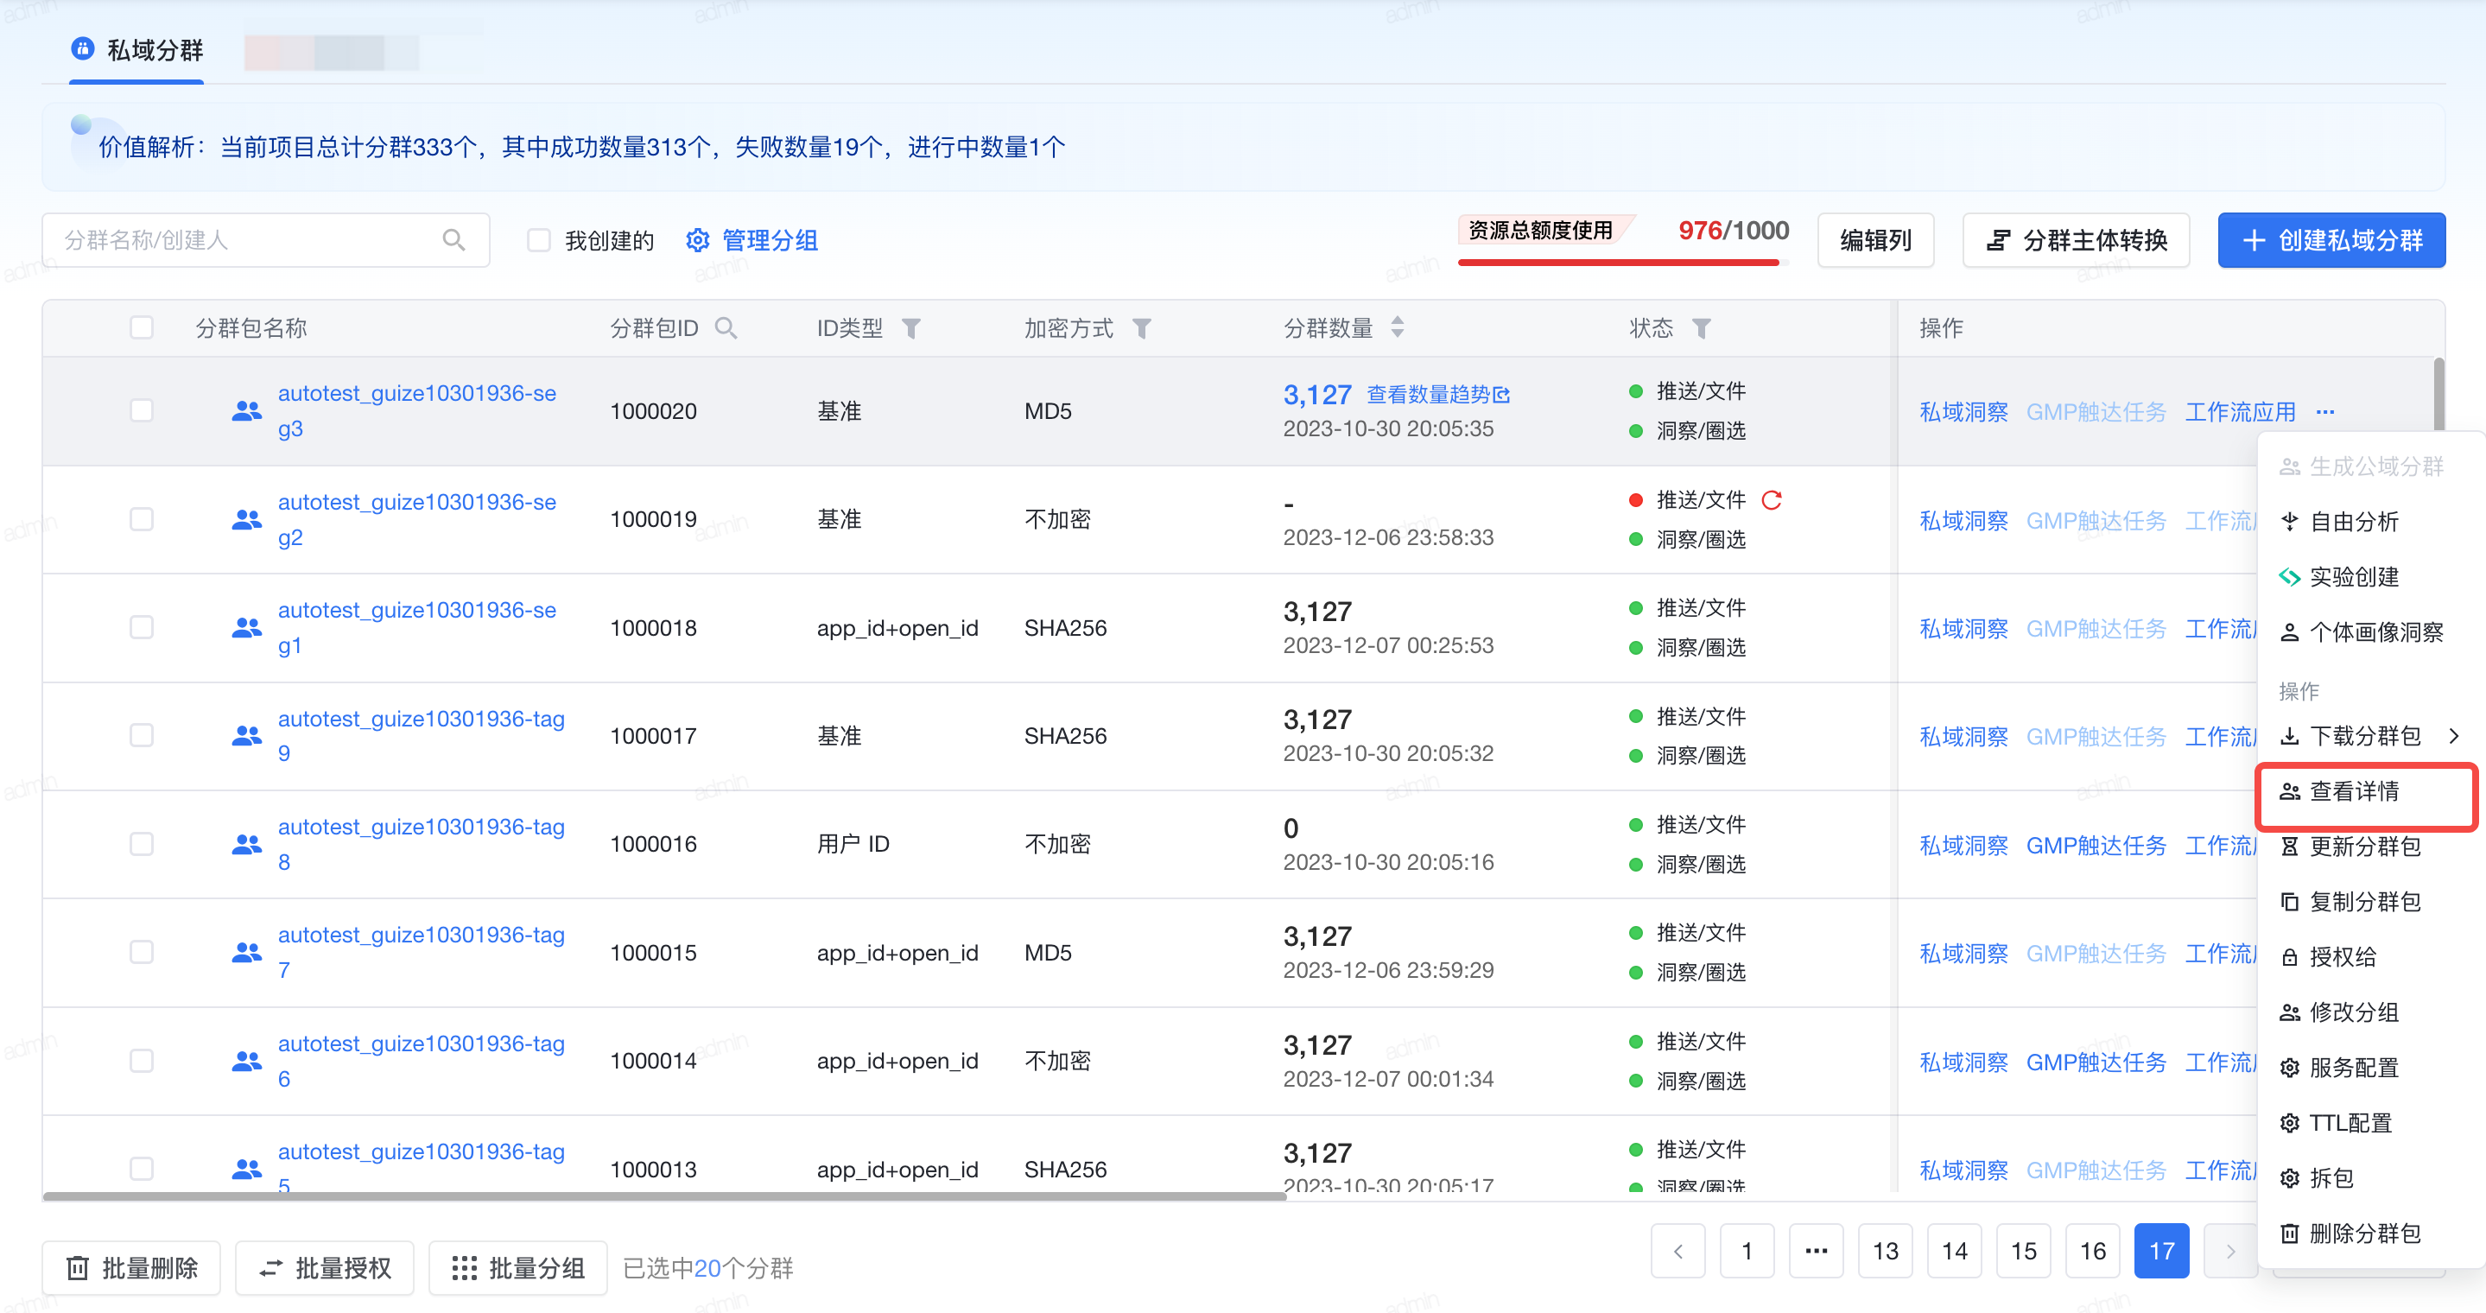Go to page 1
Viewport: 2486px width, 1313px height.
click(x=1747, y=1252)
